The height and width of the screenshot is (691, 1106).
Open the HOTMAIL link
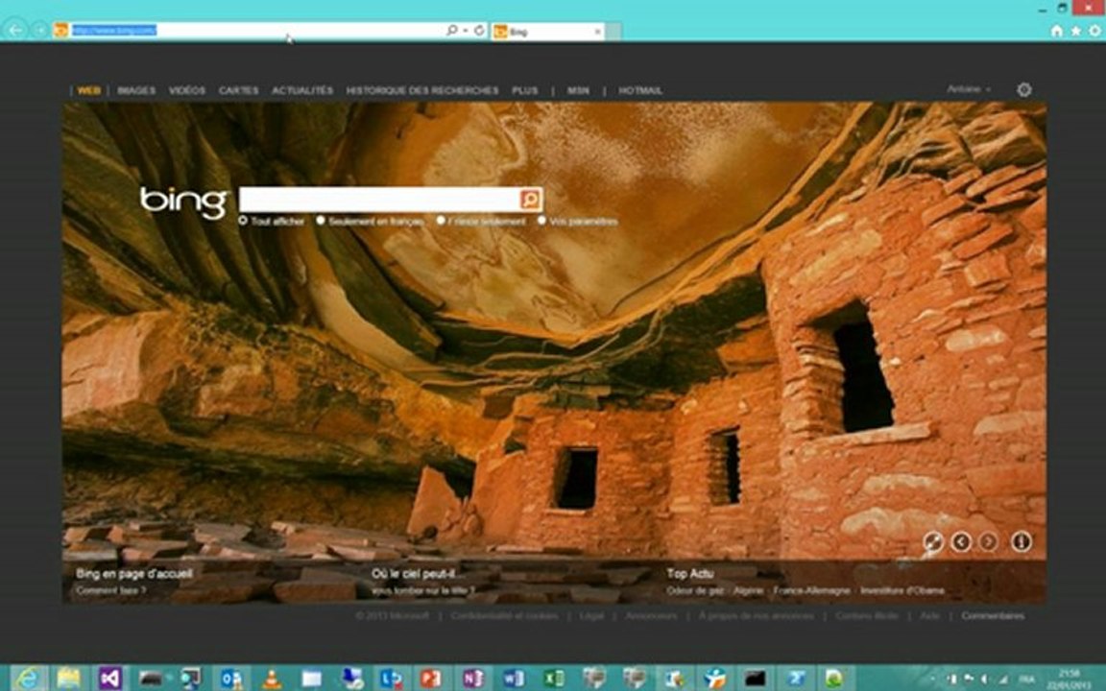[640, 90]
